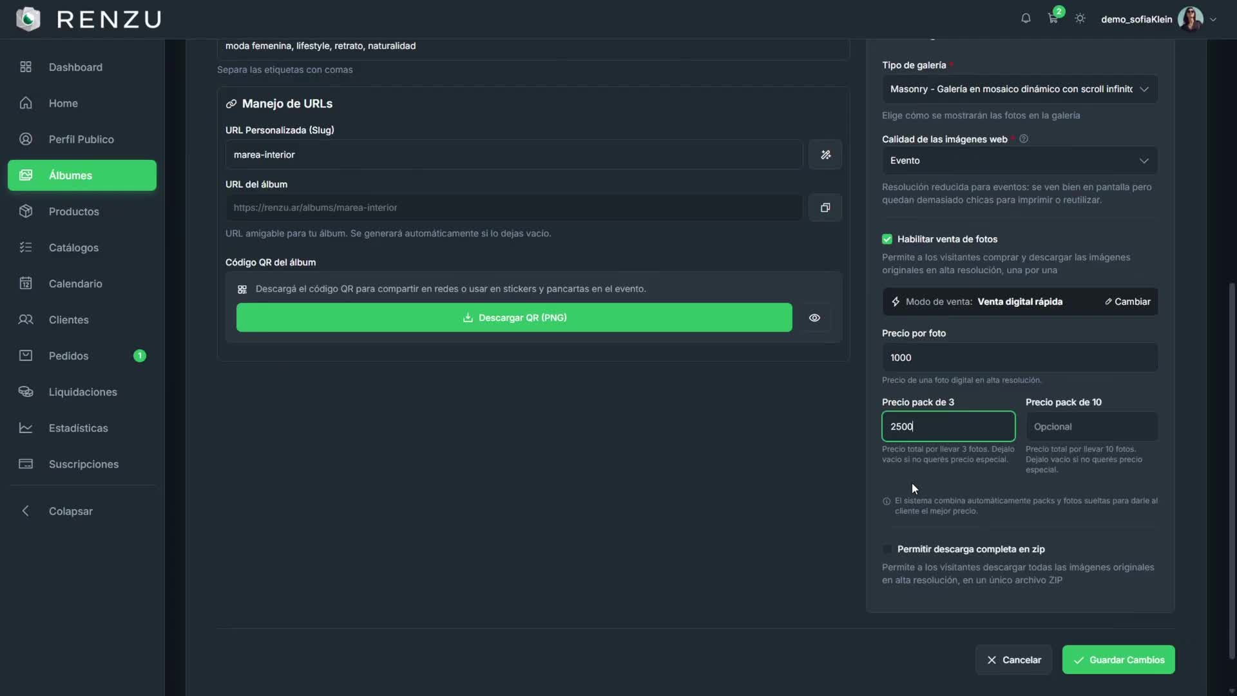Open the Álbumes section

pyautogui.click(x=82, y=175)
